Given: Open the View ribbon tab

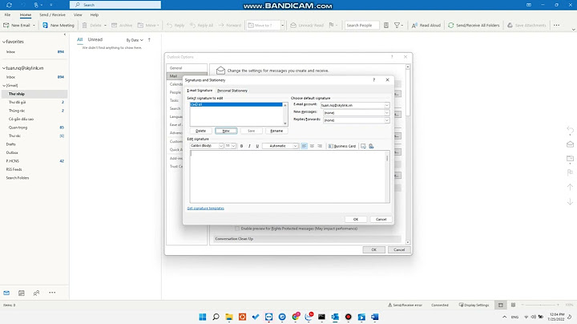Looking at the screenshot, I should (78, 15).
